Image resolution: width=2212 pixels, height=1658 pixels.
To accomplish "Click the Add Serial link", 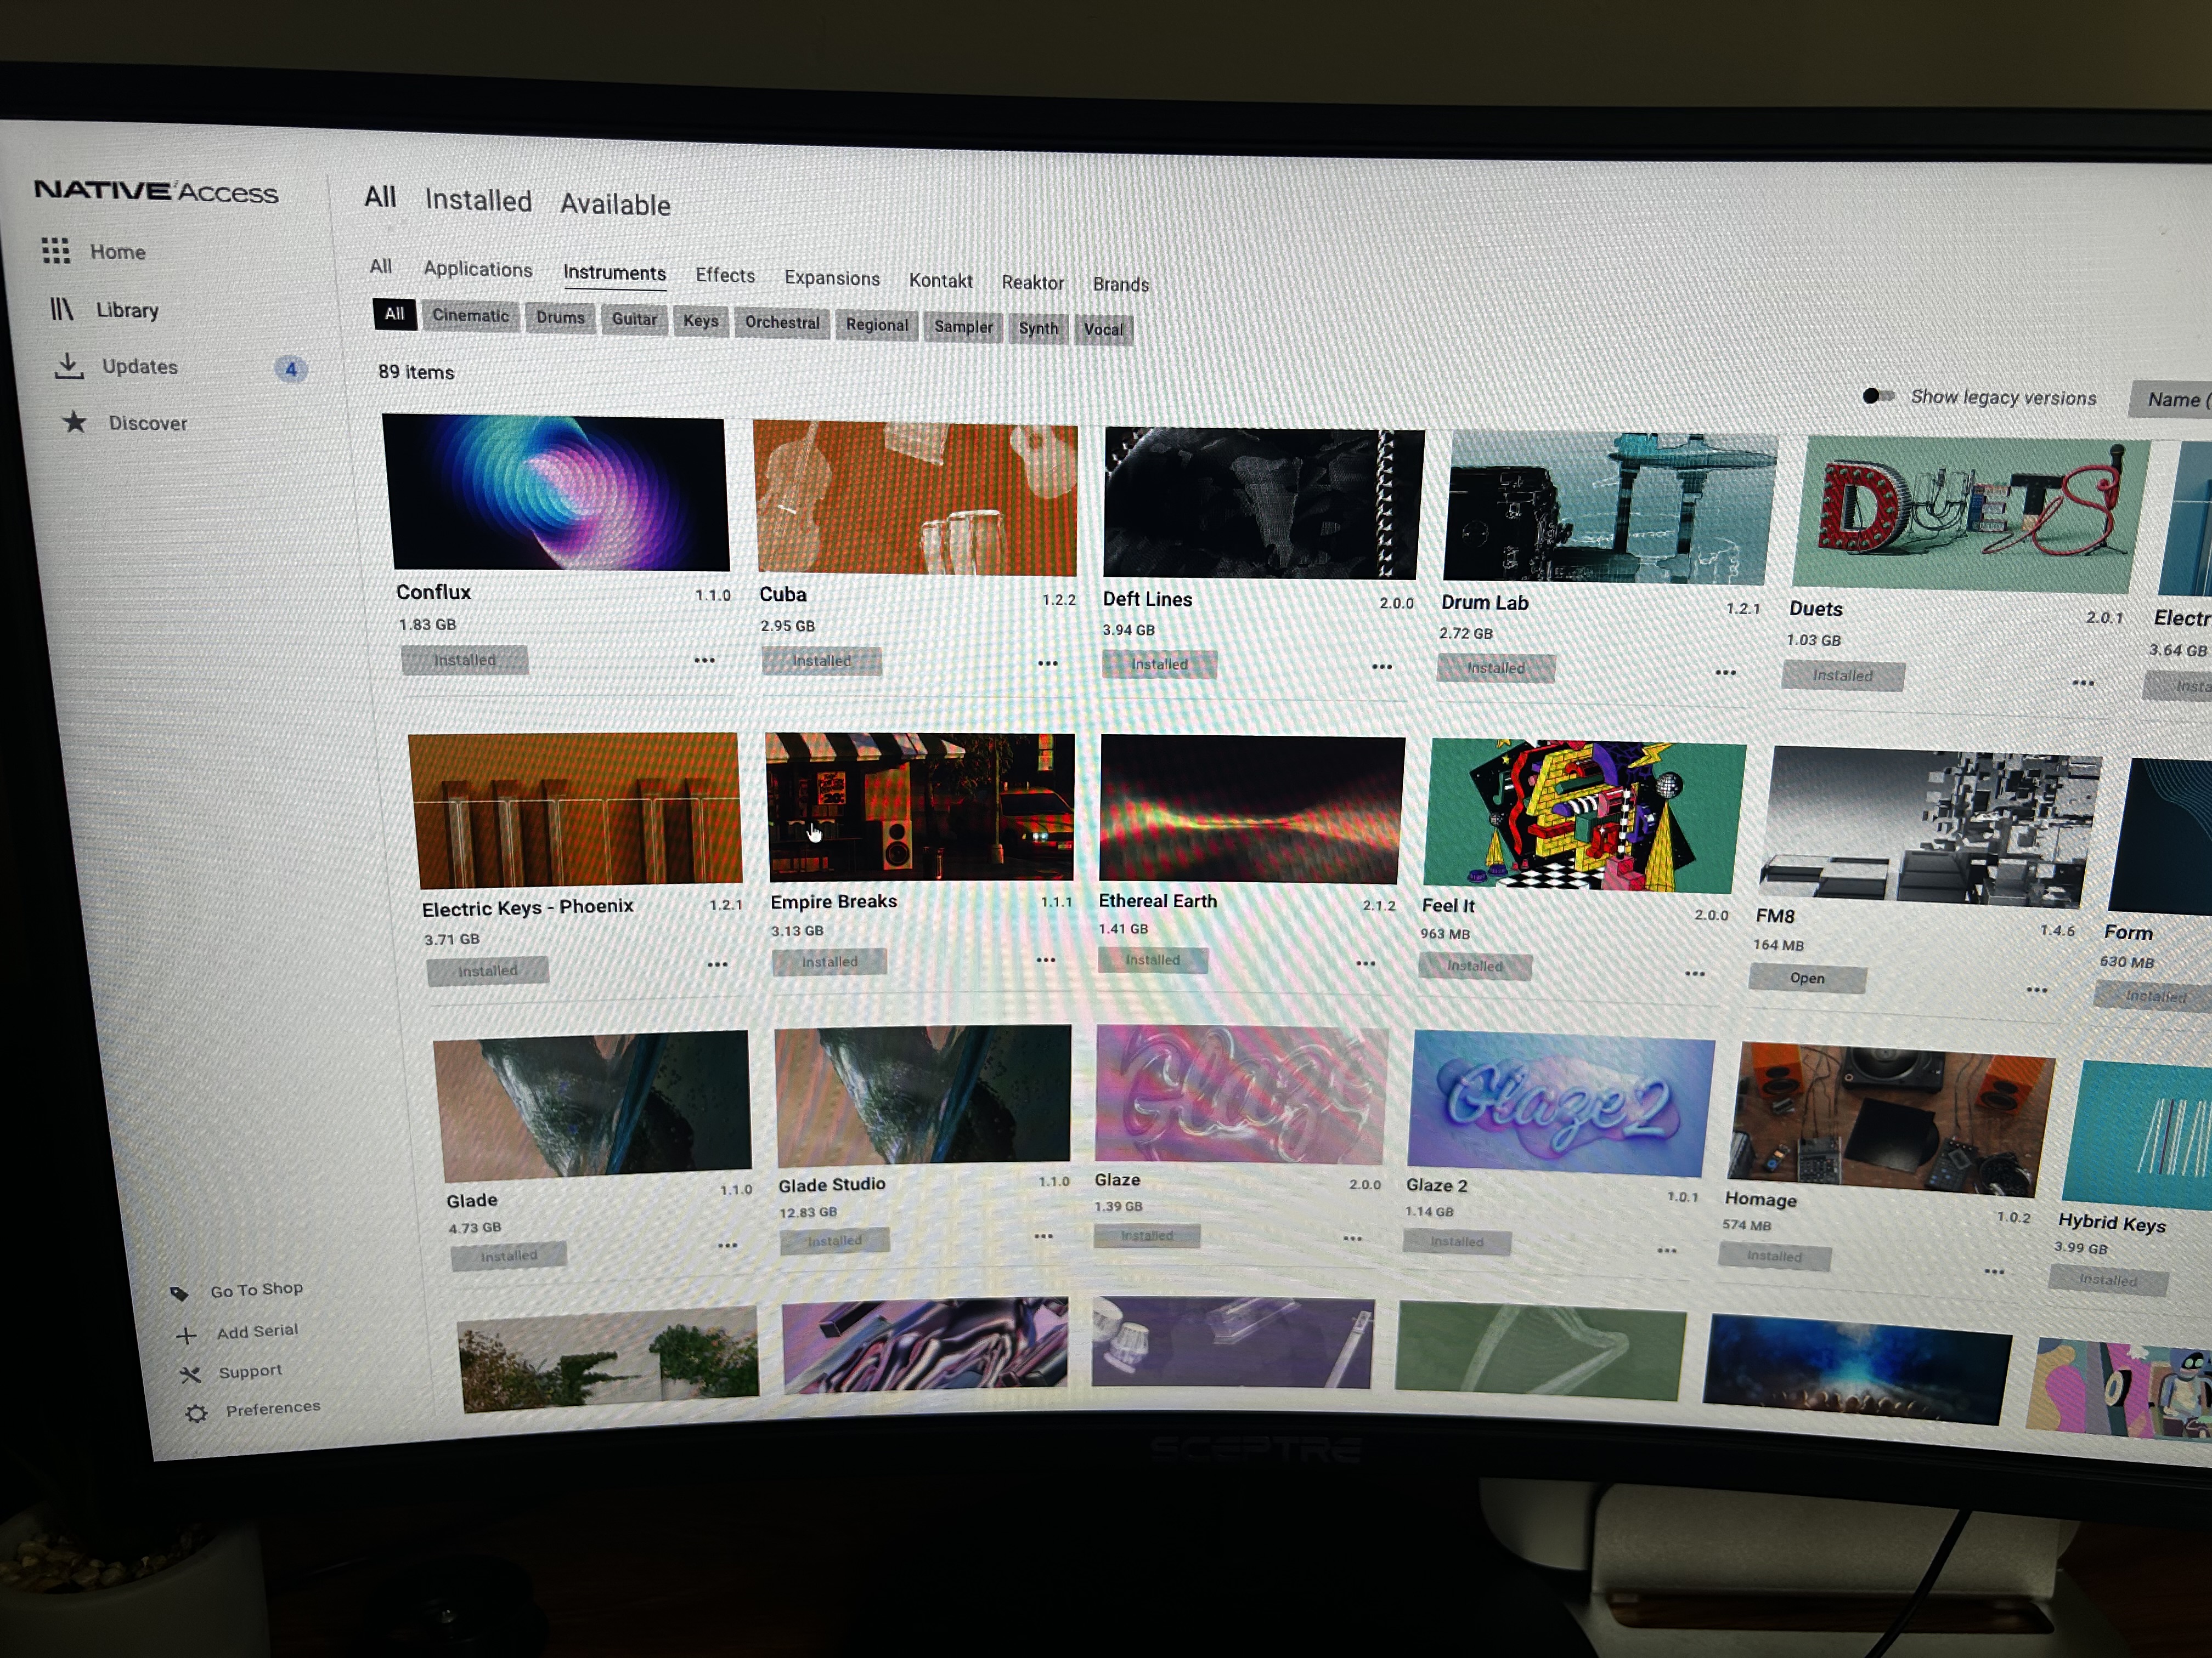I will [257, 1331].
